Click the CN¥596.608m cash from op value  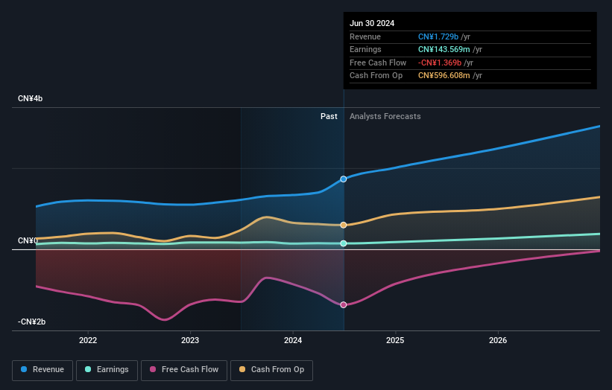(444, 76)
